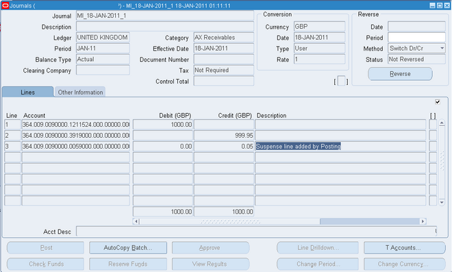The image size is (452, 272).
Task: Click the Tax field showing Not Required
Action: point(224,70)
